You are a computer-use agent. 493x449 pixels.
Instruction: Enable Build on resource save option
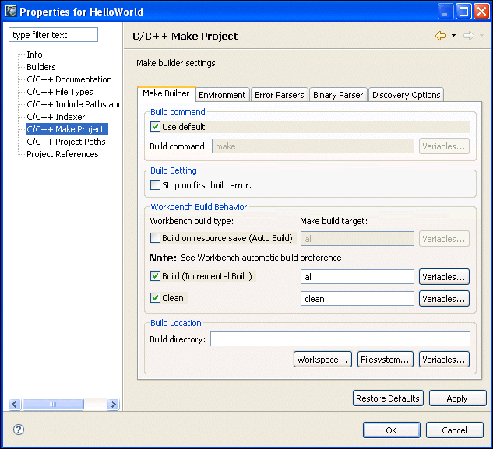[156, 238]
